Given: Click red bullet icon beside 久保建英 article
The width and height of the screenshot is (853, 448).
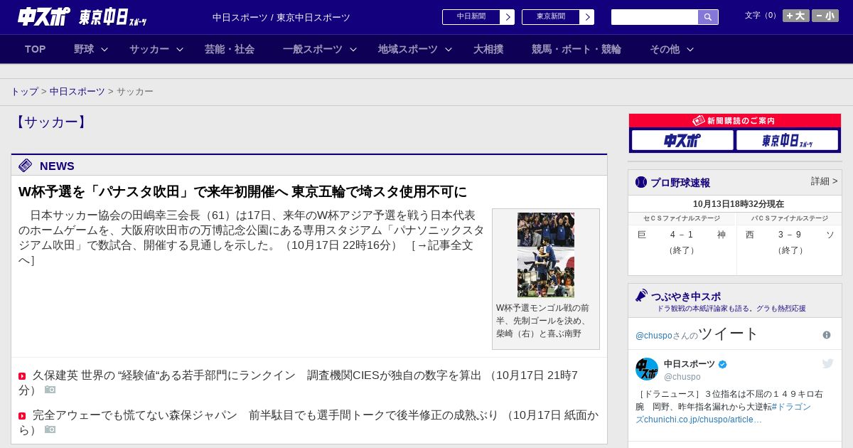Looking at the screenshot, I should (22, 376).
